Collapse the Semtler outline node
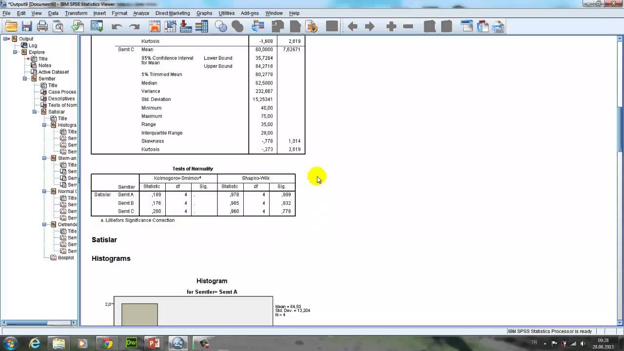Screen dimensions: 624x351 (x=25, y=78)
